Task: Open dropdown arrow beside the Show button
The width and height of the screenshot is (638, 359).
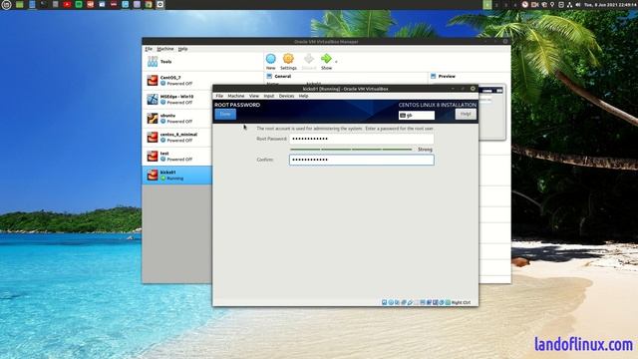Action: point(336,62)
